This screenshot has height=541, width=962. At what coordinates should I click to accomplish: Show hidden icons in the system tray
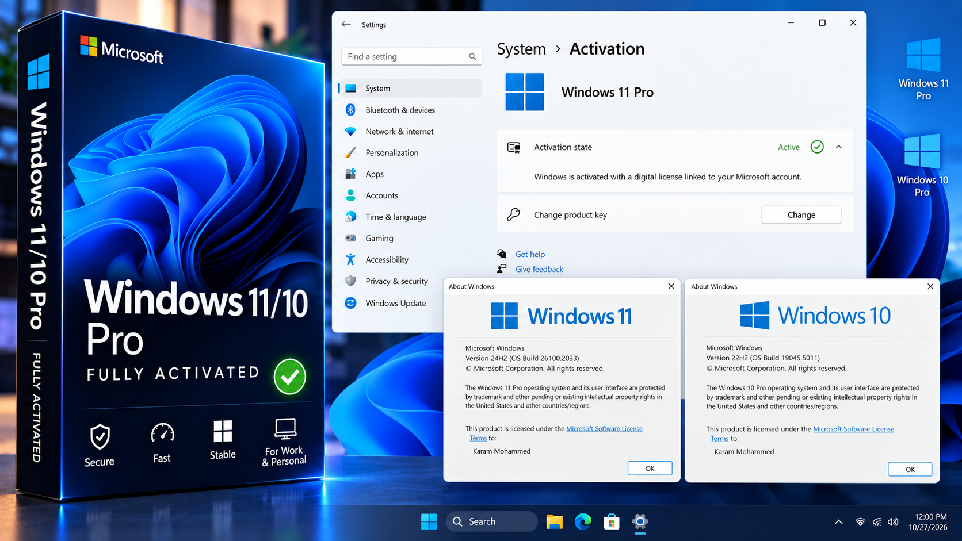(838, 522)
